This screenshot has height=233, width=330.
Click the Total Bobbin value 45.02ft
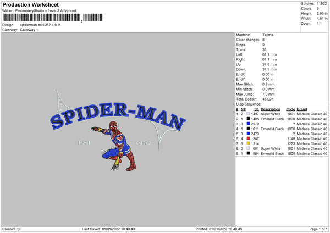pyautogui.click(x=268, y=99)
